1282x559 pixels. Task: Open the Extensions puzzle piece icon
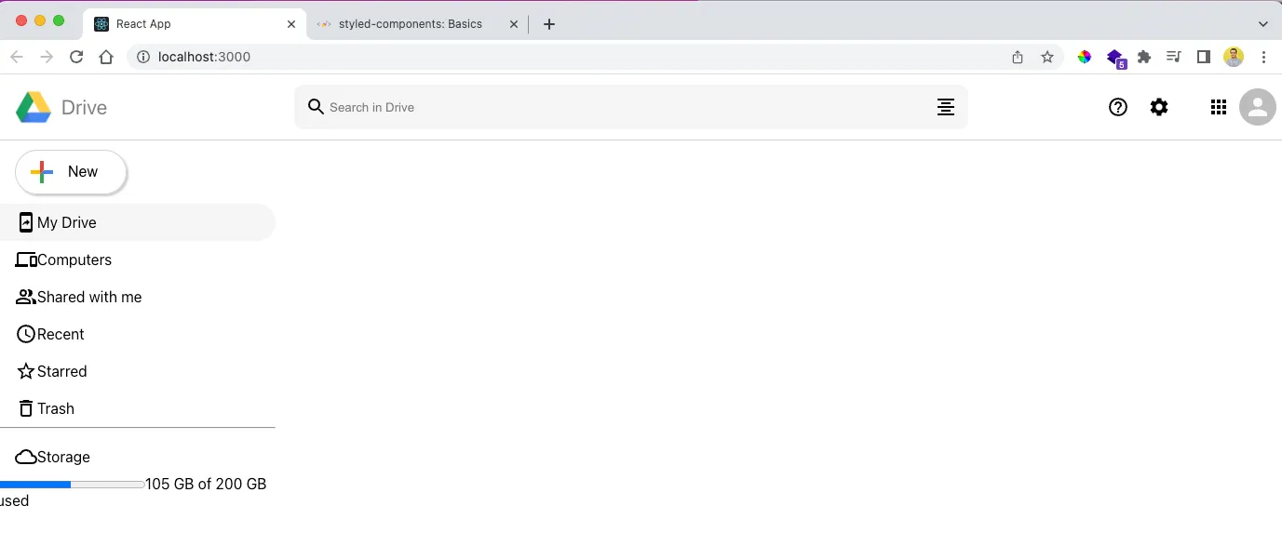coord(1144,57)
